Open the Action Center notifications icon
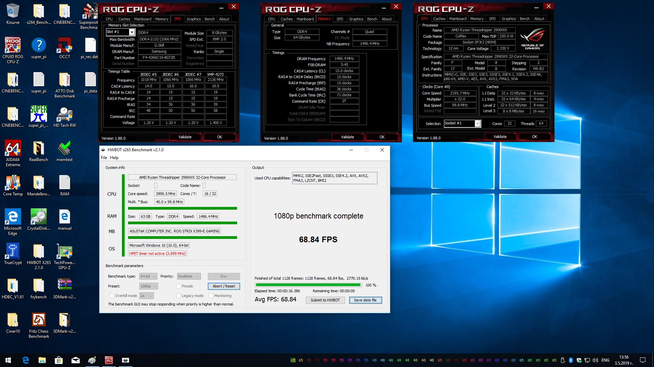Screen dimensions: 654x367 (x=643, y=360)
